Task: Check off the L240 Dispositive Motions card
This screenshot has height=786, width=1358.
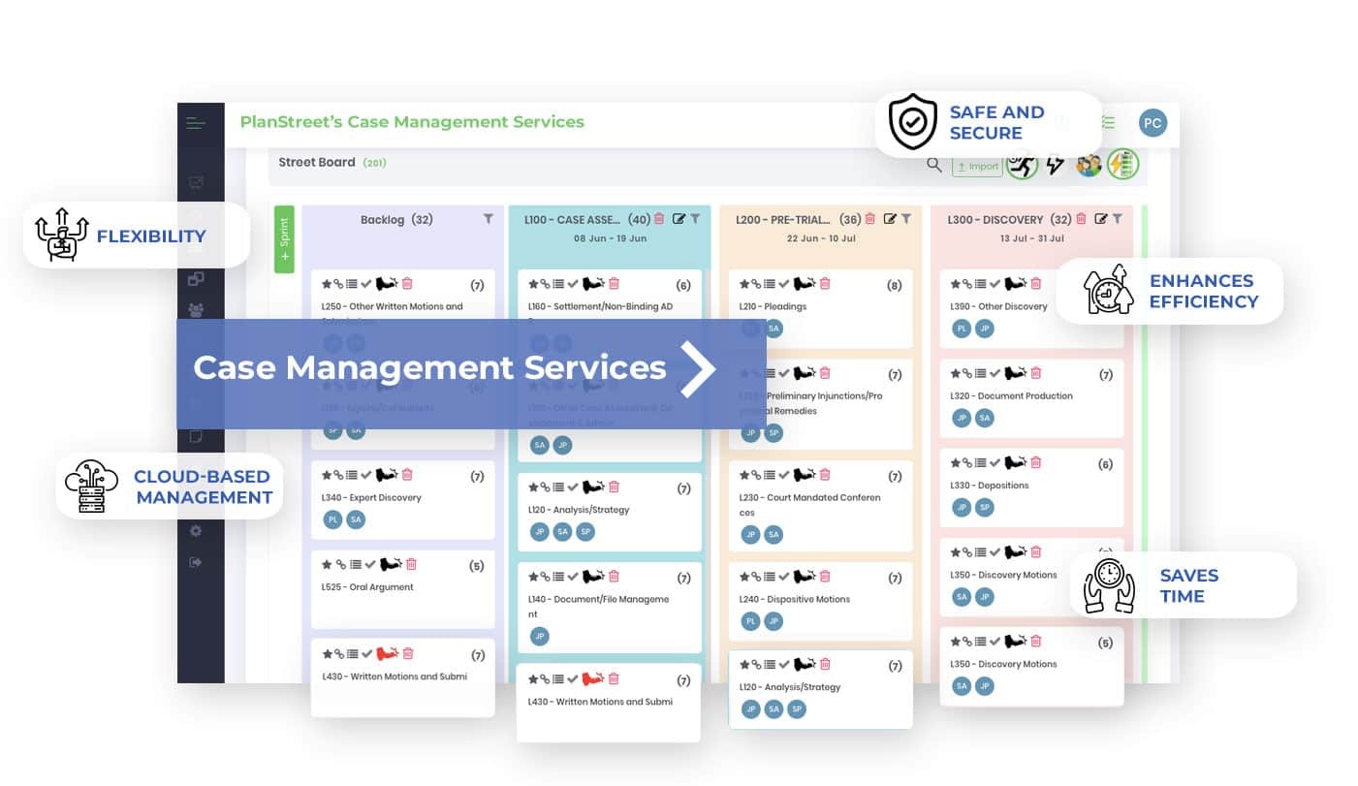Action: point(783,577)
